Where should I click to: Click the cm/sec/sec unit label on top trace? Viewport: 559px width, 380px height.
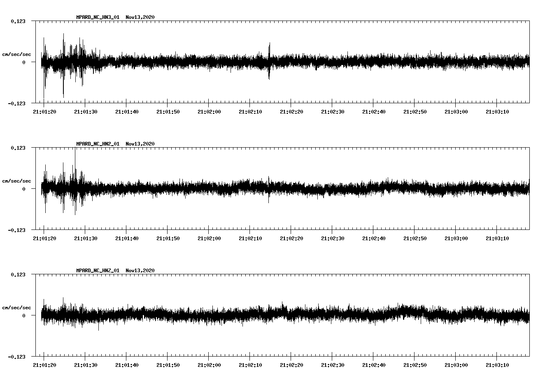(x=16, y=54)
